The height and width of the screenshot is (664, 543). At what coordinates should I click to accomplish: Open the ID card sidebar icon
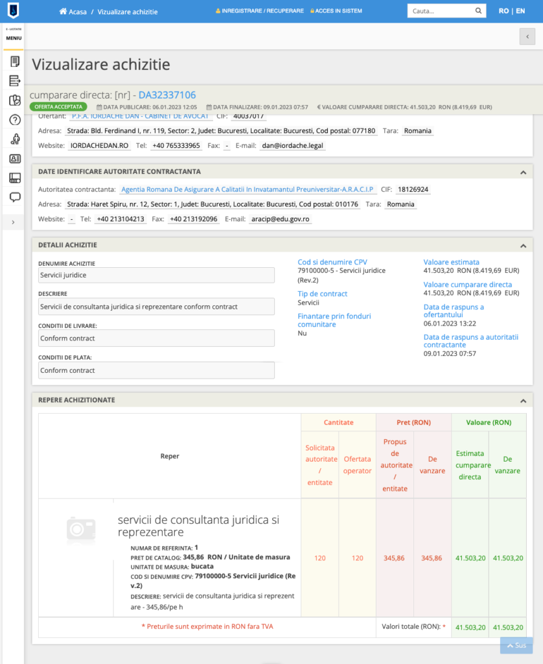click(15, 158)
